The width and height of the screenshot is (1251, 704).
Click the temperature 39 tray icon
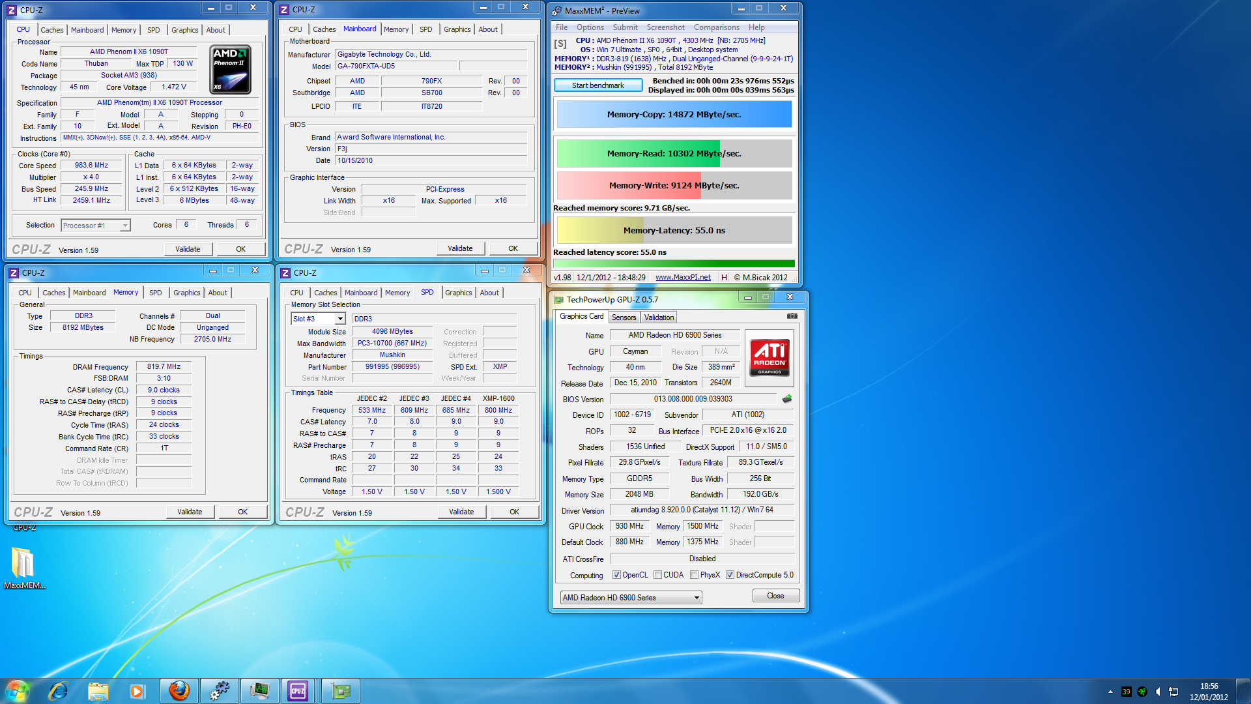coord(1126,692)
